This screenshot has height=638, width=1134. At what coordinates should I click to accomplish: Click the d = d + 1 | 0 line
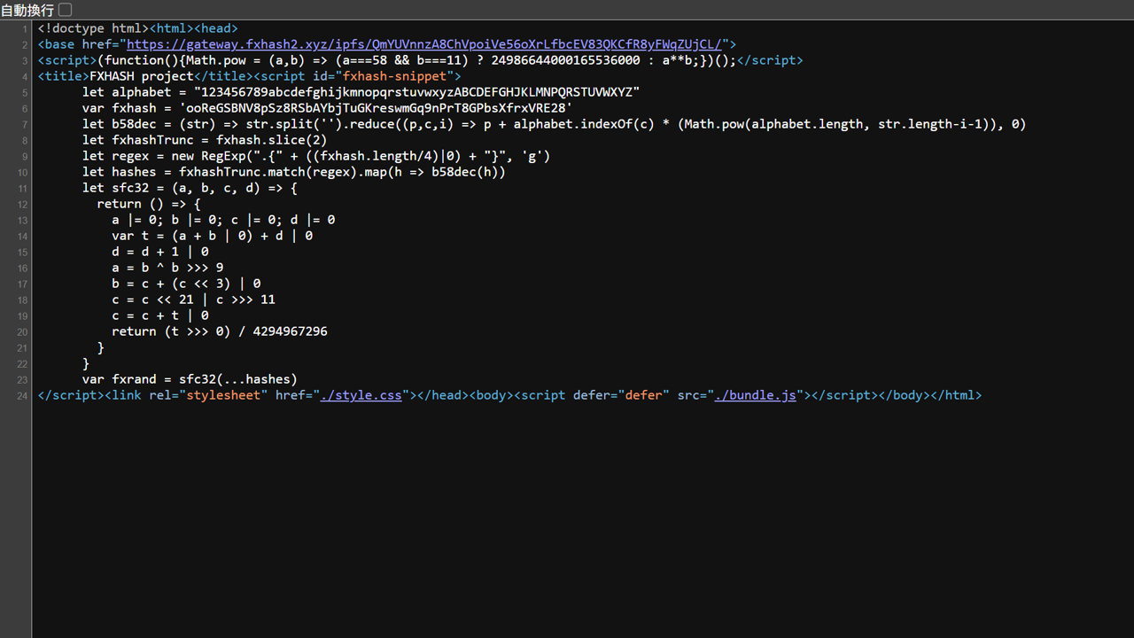pos(160,252)
